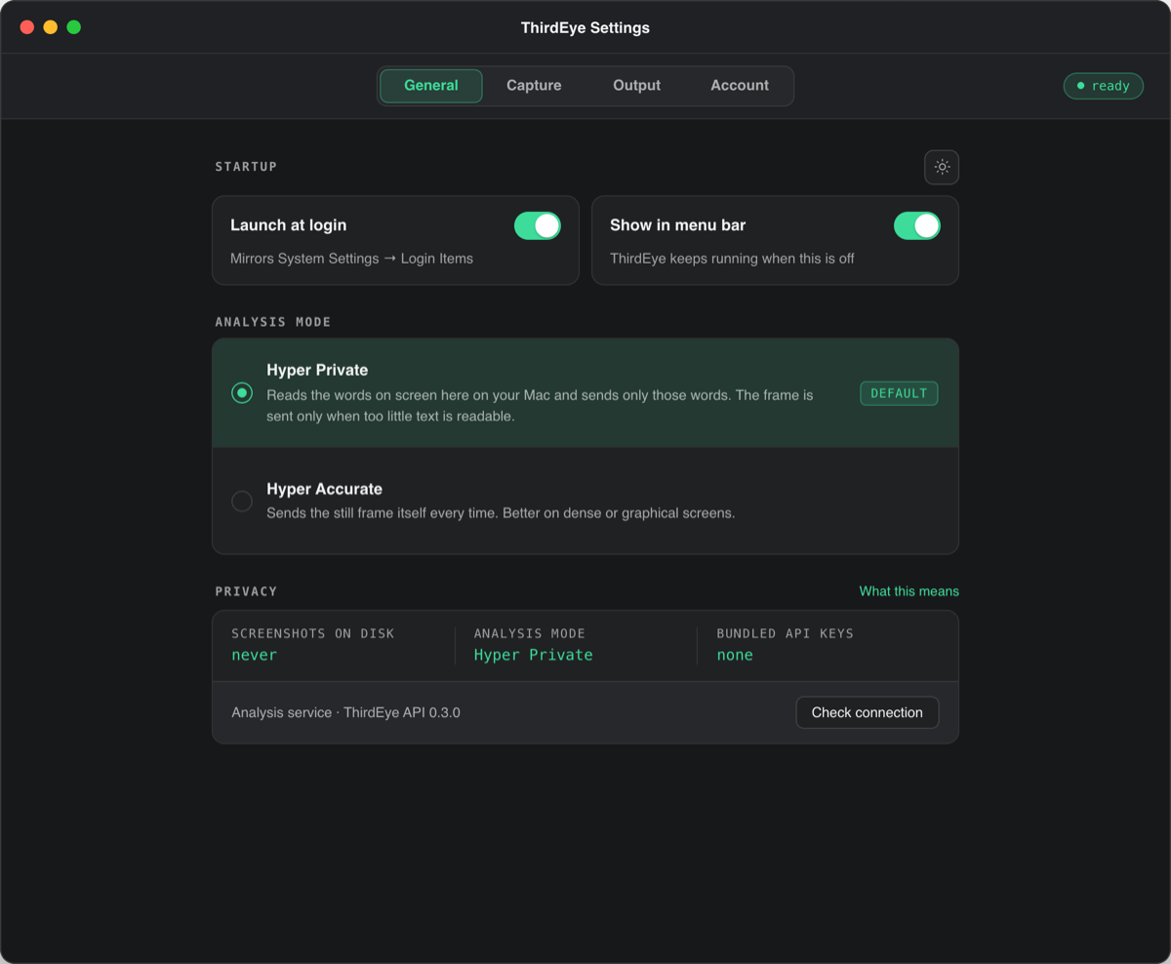Close the window with the red button
The height and width of the screenshot is (964, 1171).
[27, 27]
